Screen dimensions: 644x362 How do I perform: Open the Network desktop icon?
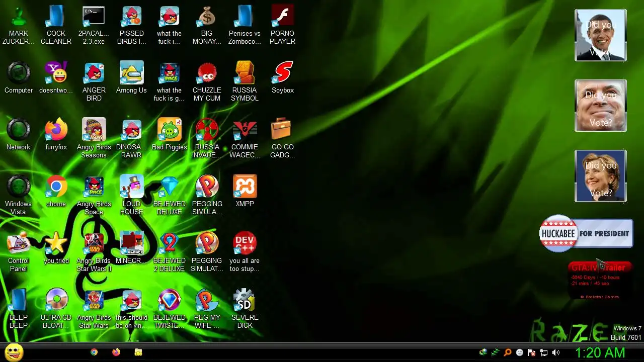point(19,135)
